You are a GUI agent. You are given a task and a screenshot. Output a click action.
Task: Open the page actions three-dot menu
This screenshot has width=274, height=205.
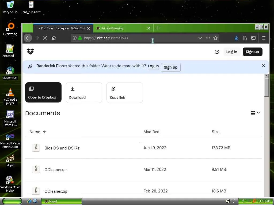(x=208, y=38)
